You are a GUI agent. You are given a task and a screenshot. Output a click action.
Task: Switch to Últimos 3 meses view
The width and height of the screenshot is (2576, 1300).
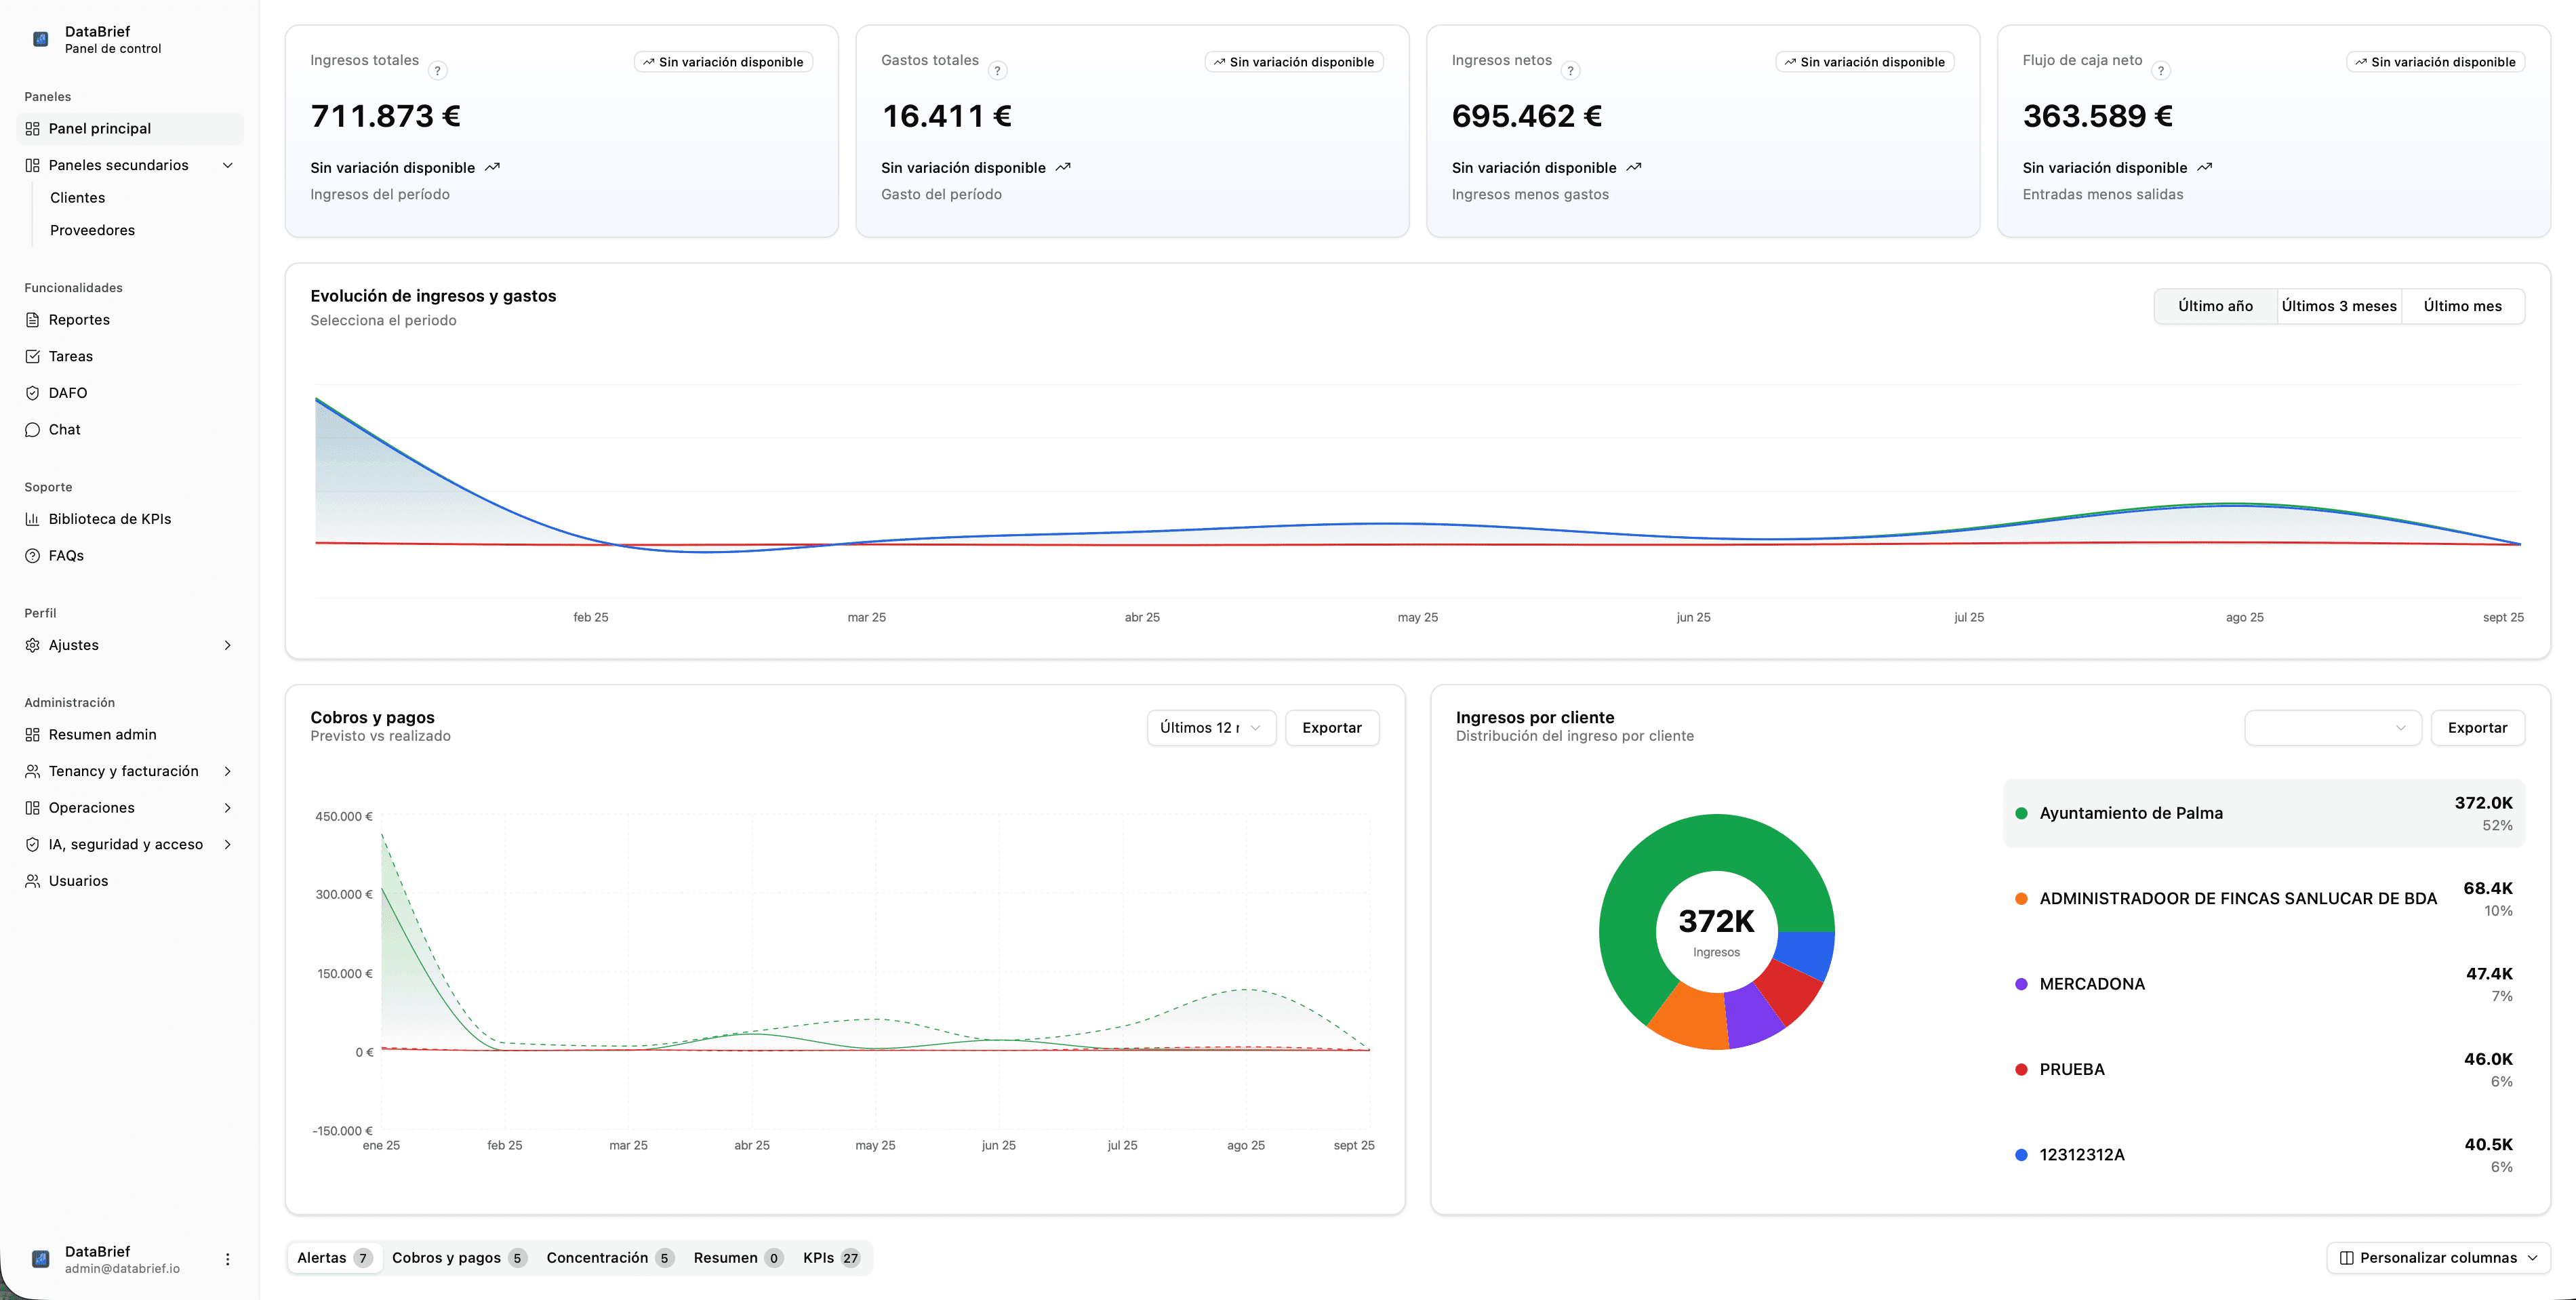[x=2339, y=306]
